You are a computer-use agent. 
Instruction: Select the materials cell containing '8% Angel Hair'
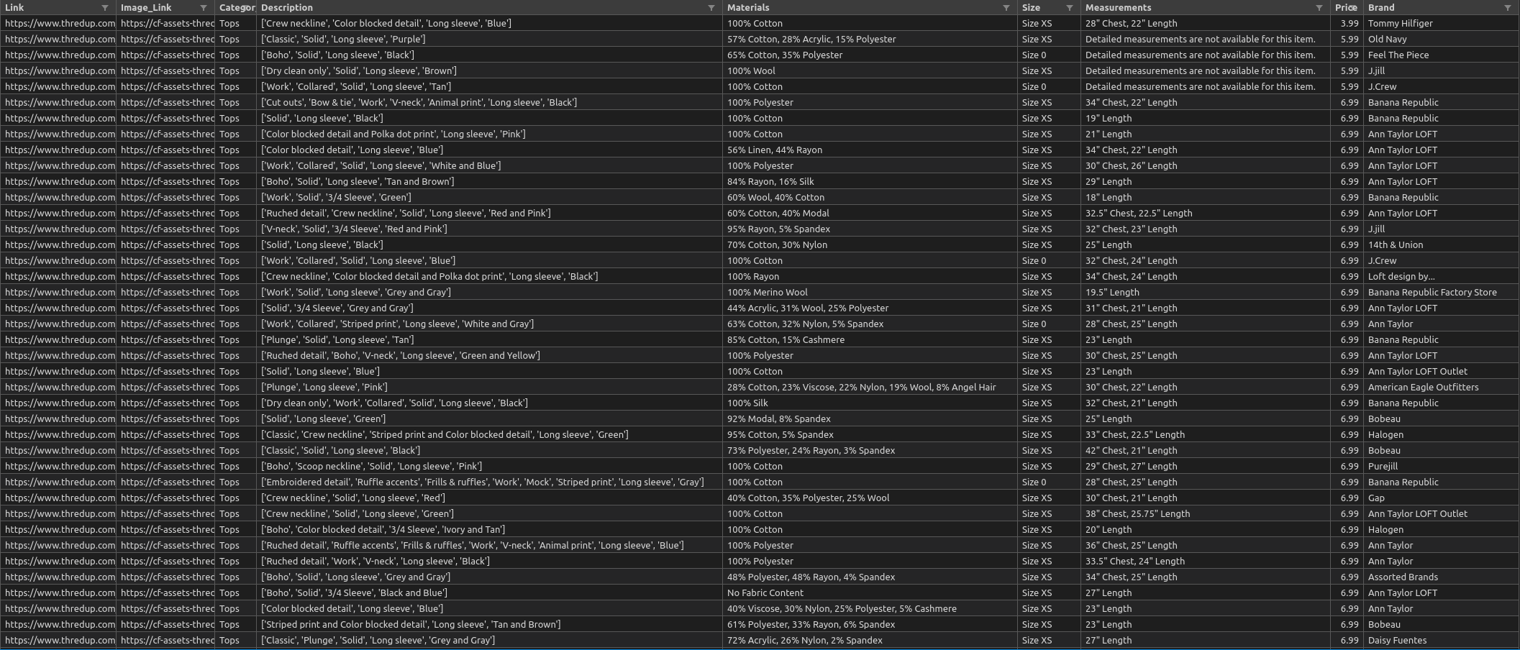coord(870,388)
